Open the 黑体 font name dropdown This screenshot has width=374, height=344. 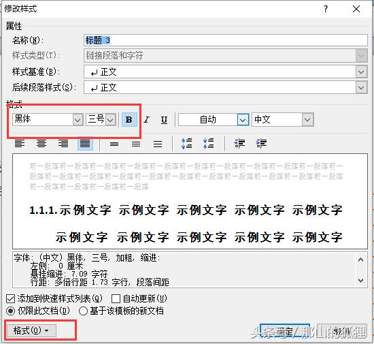(x=78, y=119)
